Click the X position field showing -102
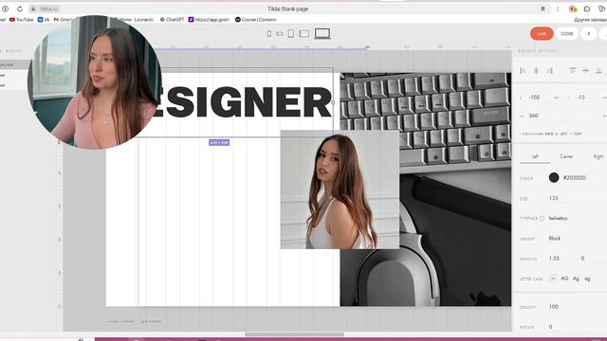607x341 pixels. point(535,98)
